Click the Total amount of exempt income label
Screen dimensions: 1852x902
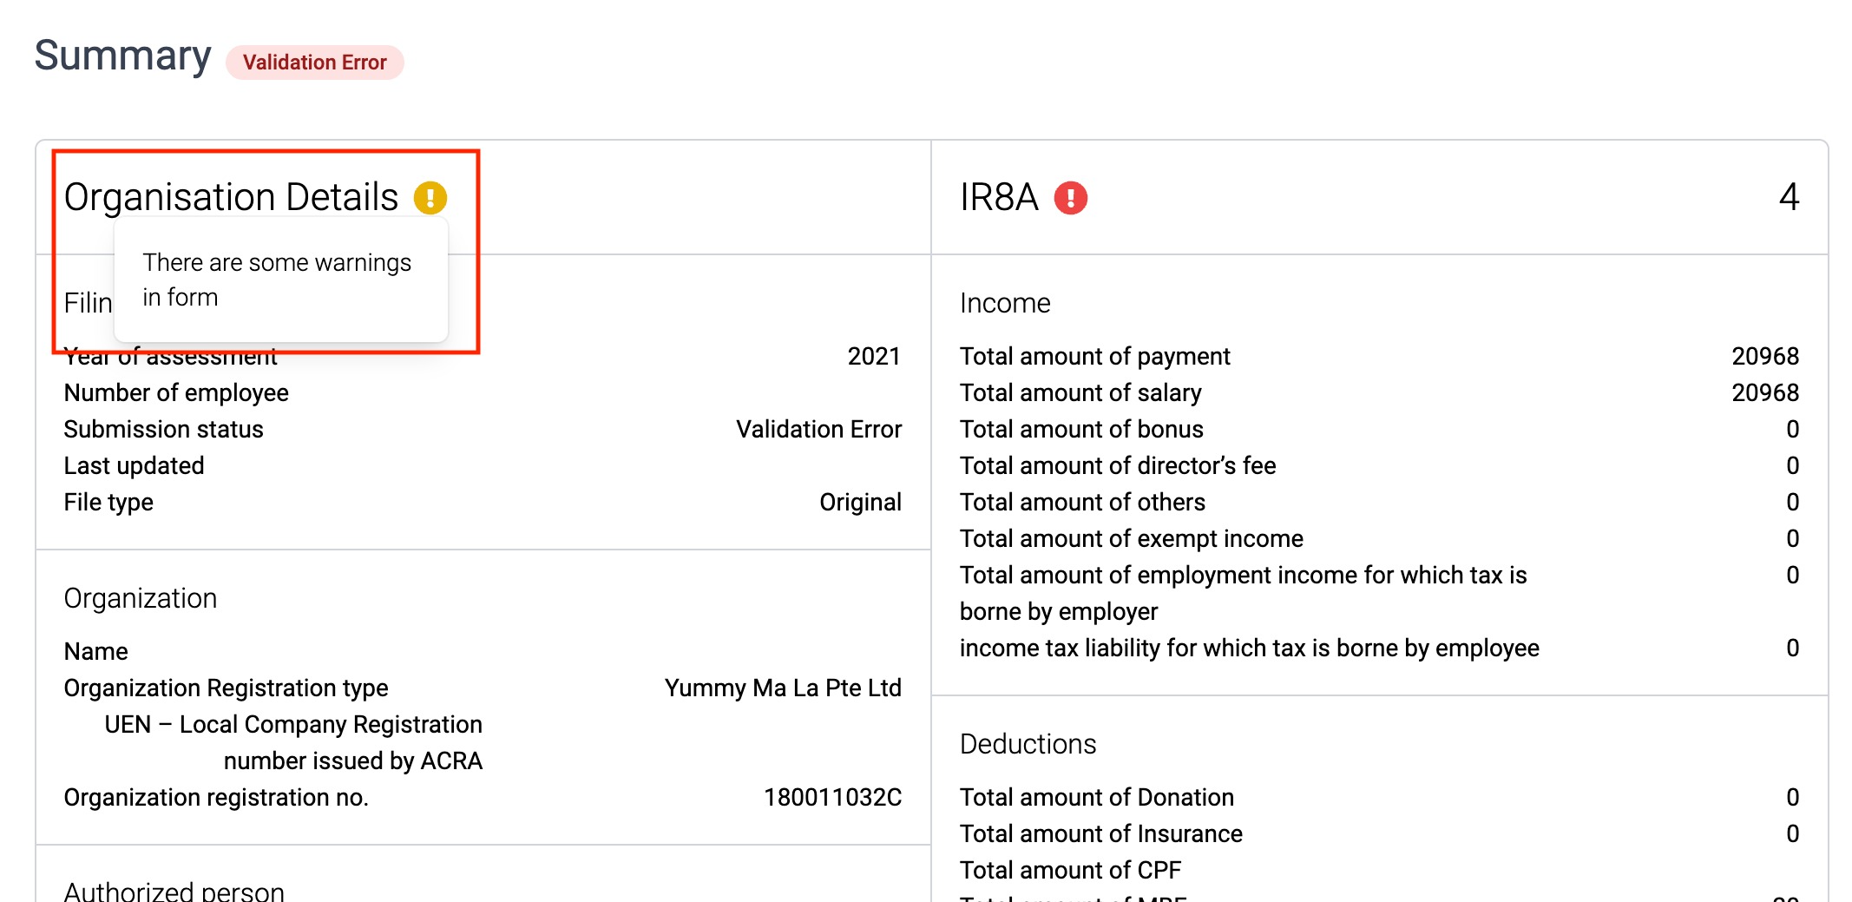tap(1132, 538)
